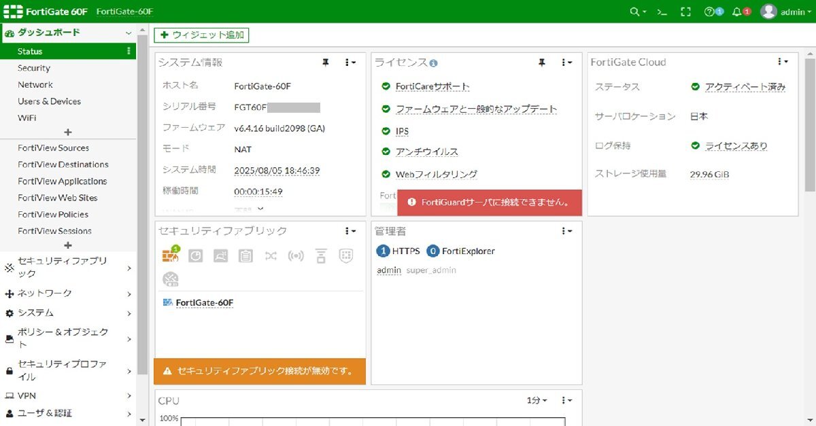Click the ライセンスあり log retention link

pos(736,145)
